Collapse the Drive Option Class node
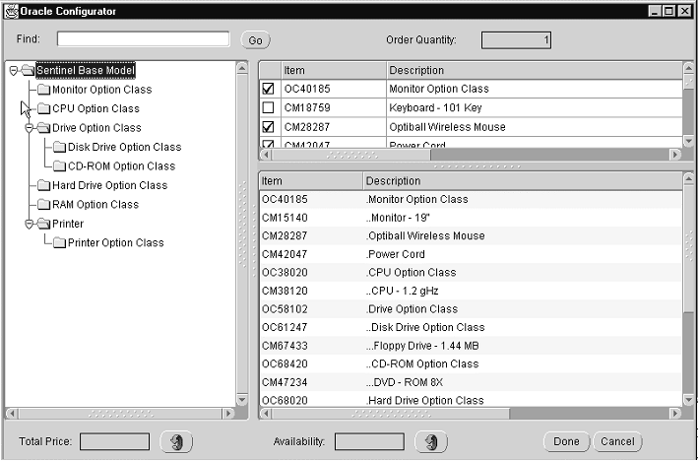Image resolution: width=699 pixels, height=461 pixels. point(29,128)
